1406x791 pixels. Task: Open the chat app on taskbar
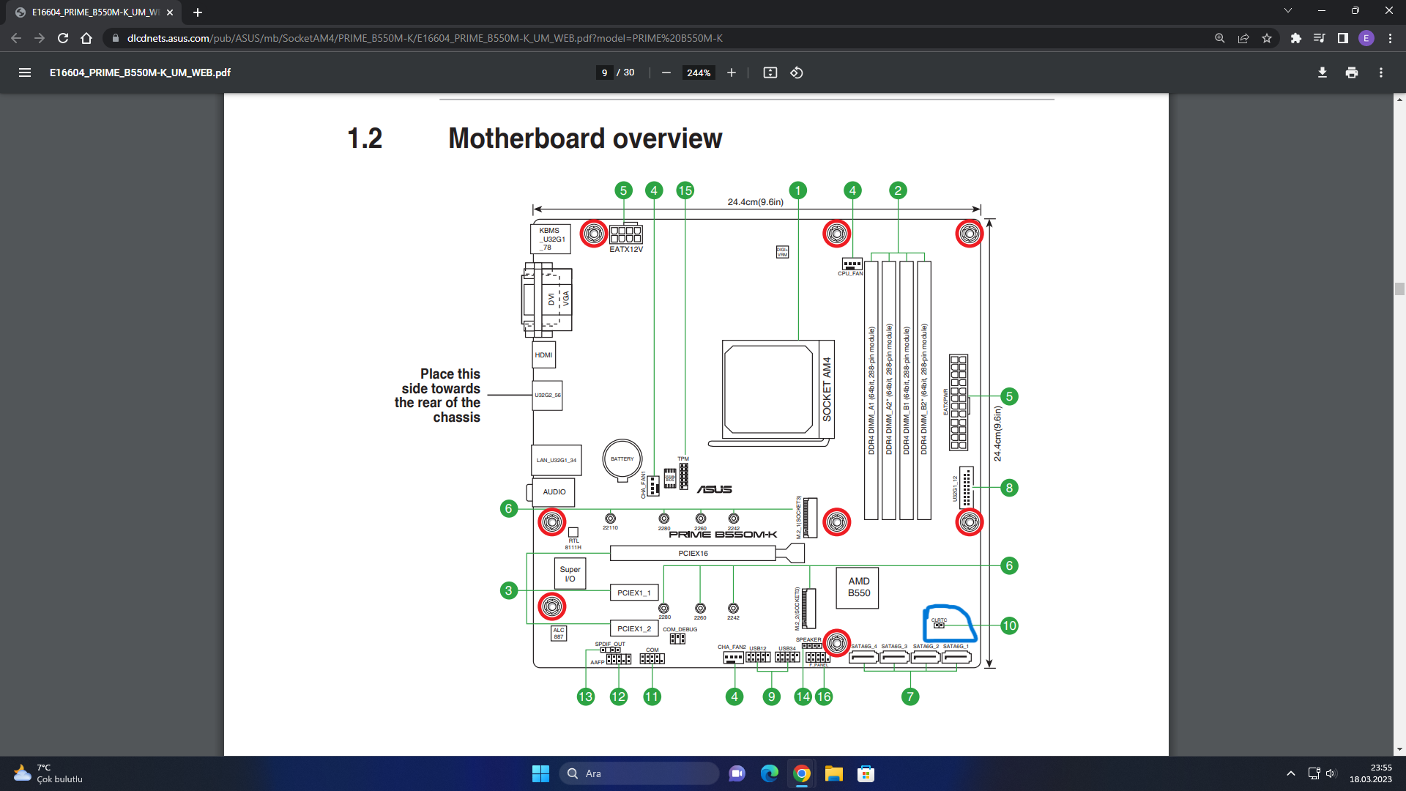(737, 773)
